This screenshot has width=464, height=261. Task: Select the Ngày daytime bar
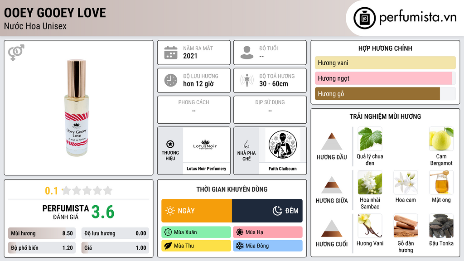click(197, 211)
